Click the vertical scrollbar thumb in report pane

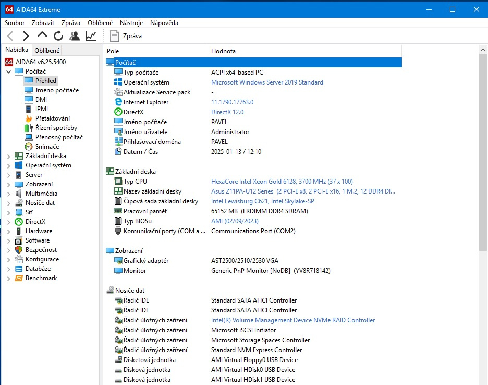(483, 152)
